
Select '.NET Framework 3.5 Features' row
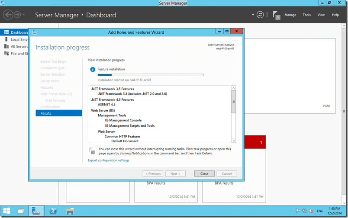(x=112, y=89)
